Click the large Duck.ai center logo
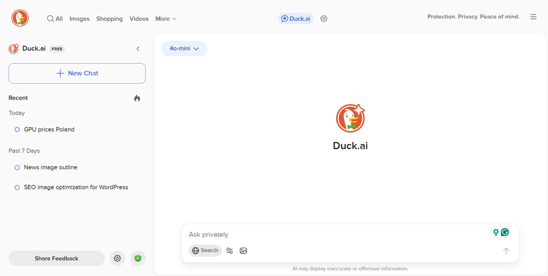Image resolution: width=548 pixels, height=276 pixels. click(x=350, y=118)
